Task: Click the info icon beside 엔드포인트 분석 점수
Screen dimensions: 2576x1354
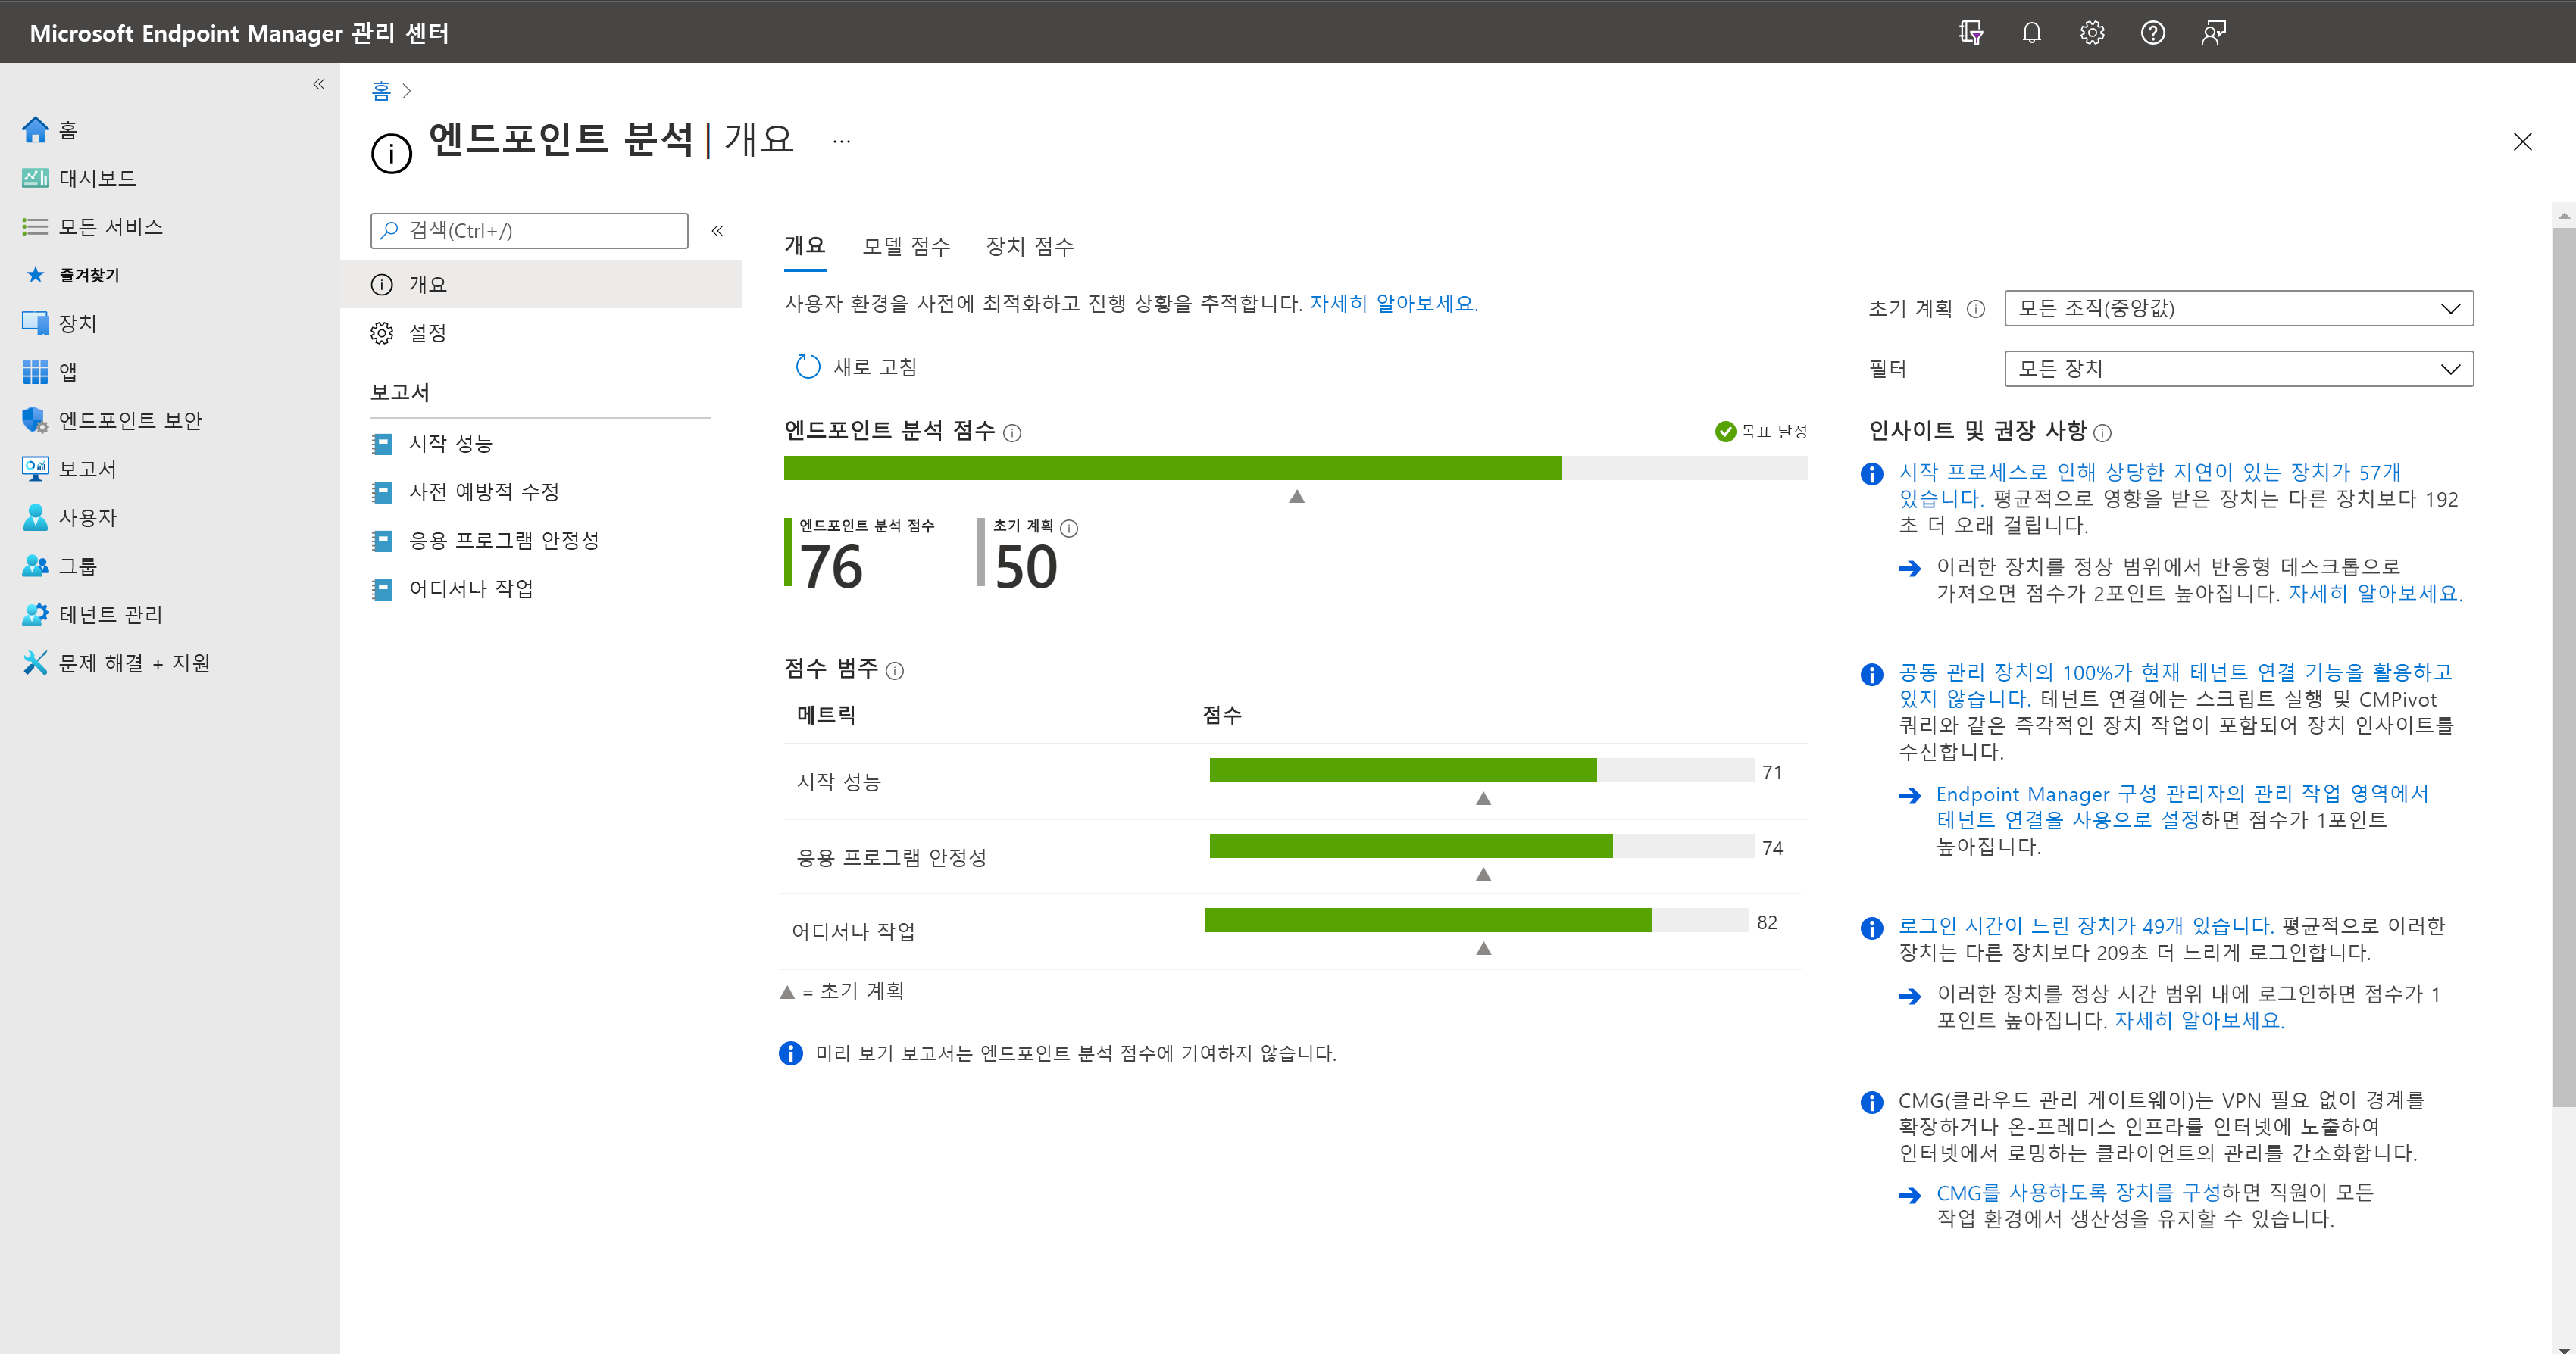Action: coord(1012,432)
